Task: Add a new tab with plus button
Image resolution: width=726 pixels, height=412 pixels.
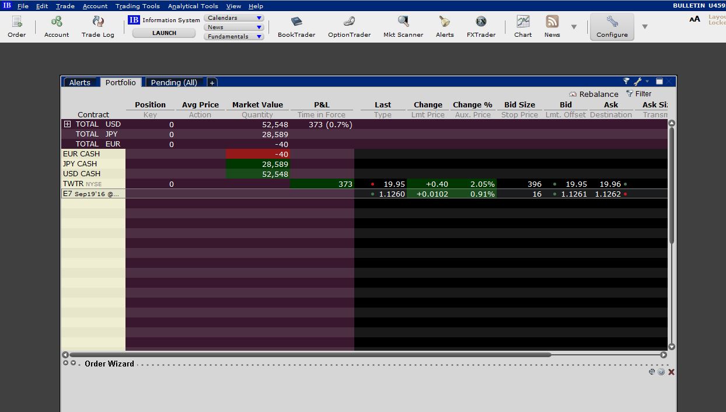Action: [212, 82]
